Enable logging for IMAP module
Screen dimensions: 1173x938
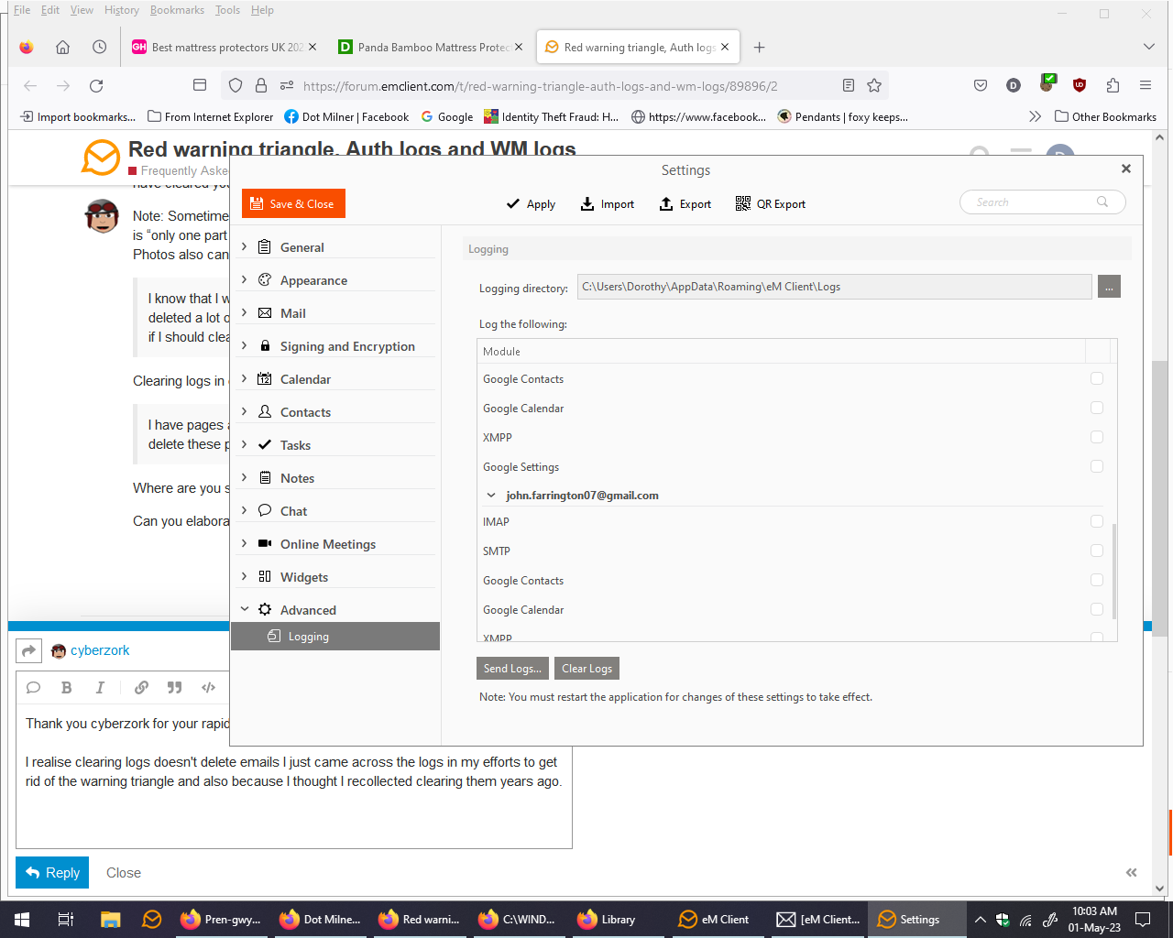(1097, 521)
